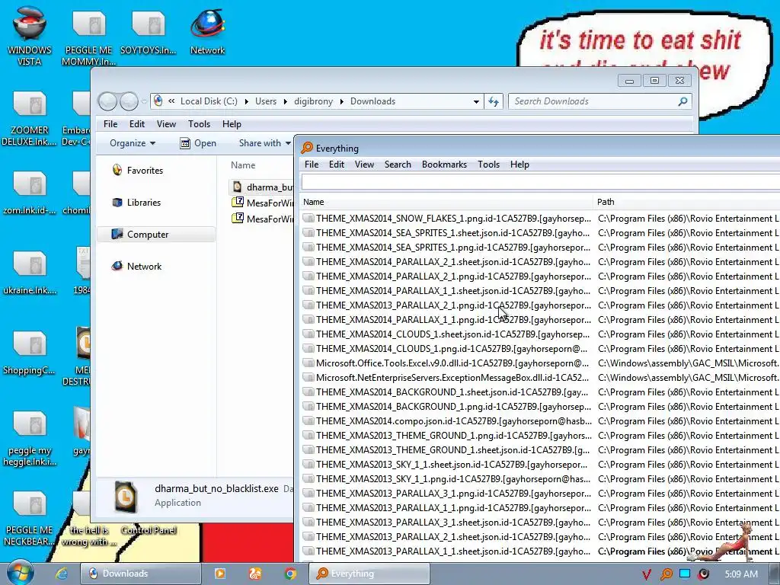The height and width of the screenshot is (585, 780).
Task: Select Libraries in Explorer navigation pane
Action: [x=143, y=203]
